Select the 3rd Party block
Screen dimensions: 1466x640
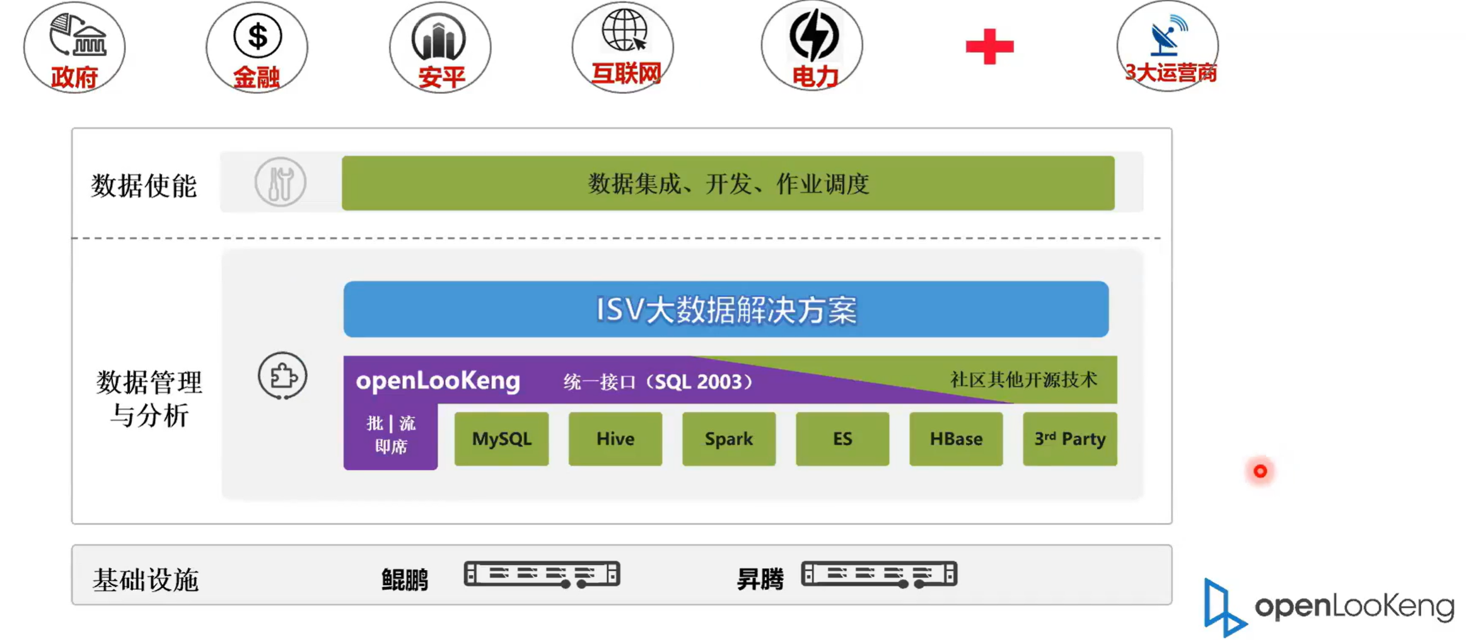pos(1070,439)
